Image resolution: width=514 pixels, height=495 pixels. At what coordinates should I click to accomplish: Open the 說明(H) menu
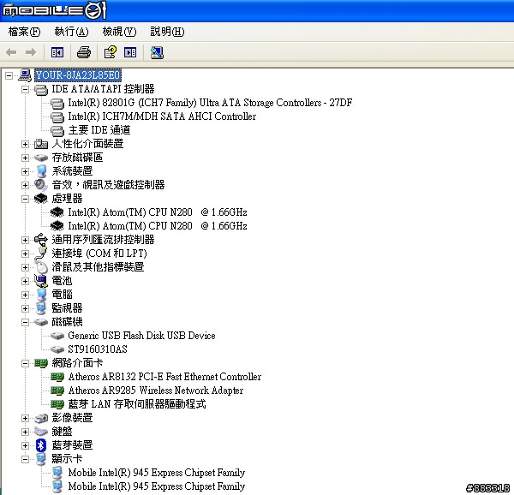[167, 32]
